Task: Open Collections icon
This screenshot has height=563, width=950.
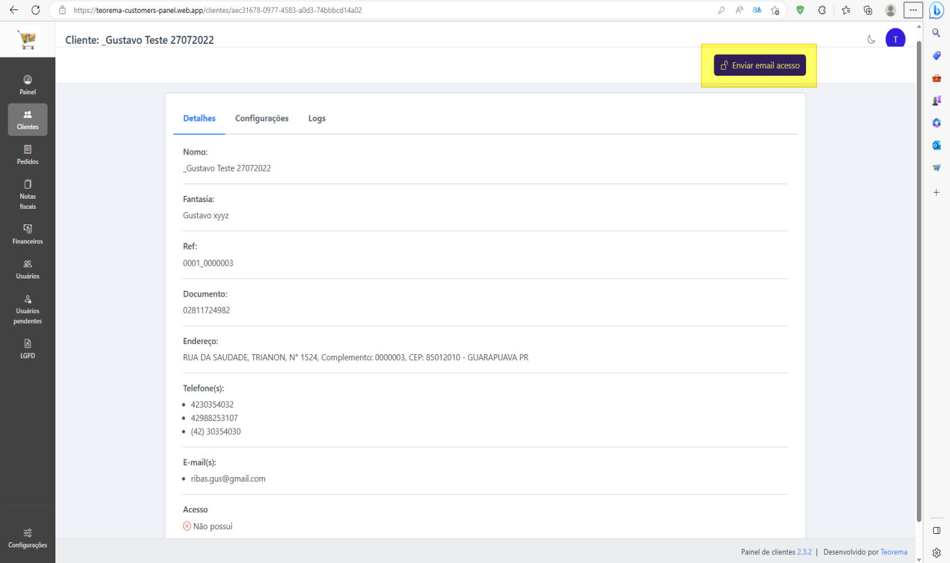Action: point(868,10)
